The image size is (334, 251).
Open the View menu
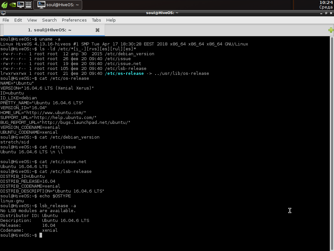click(x=32, y=20)
